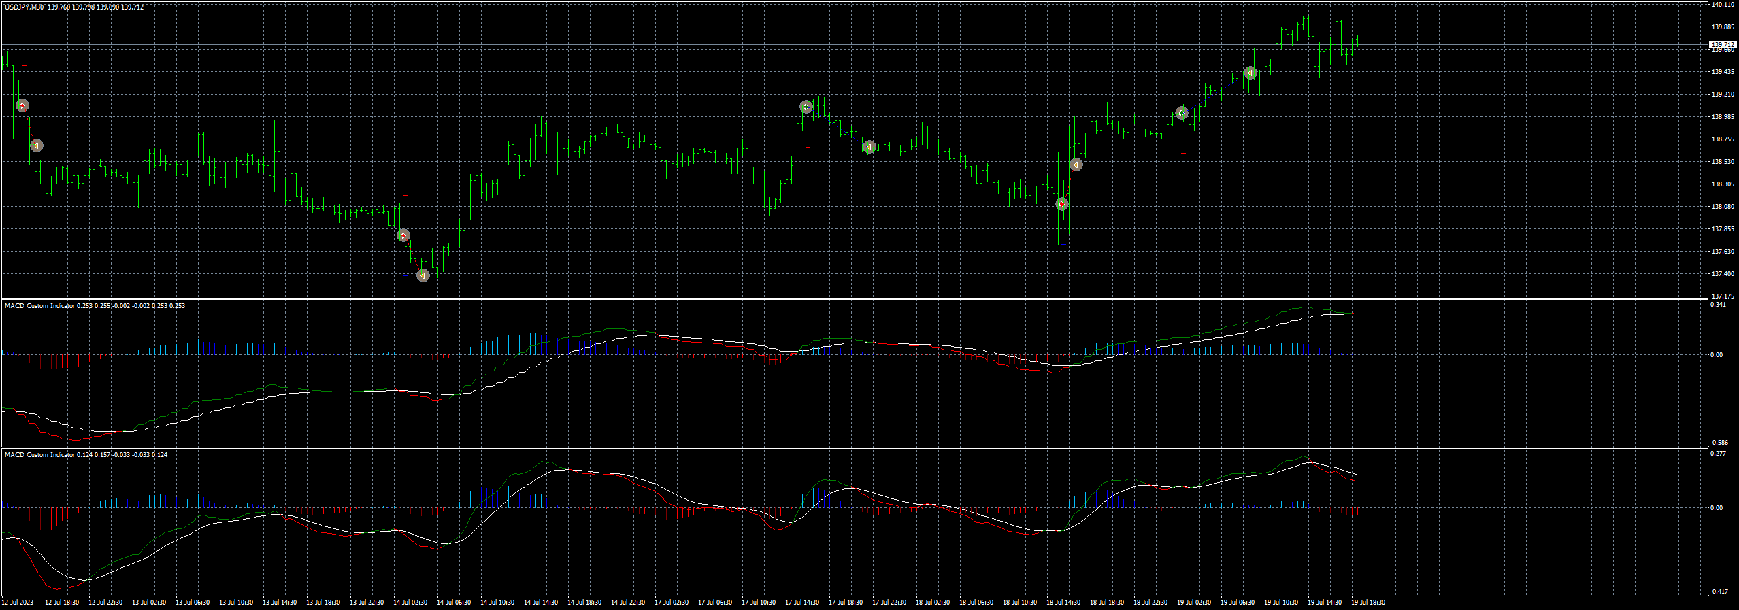Click the 137.400 price scale label
Viewport: 1739px width, 610px height.
coord(1722,274)
